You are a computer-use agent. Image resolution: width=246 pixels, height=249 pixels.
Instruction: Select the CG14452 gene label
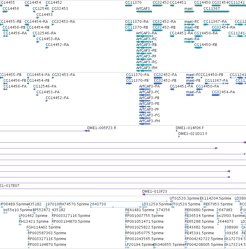tap(54, 3)
